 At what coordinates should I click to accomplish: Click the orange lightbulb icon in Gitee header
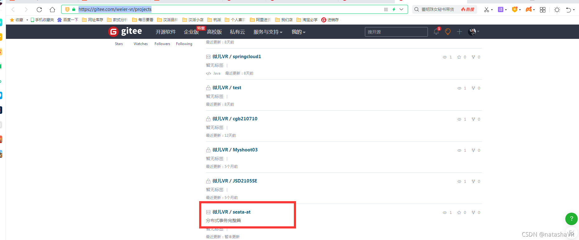[x=448, y=31]
